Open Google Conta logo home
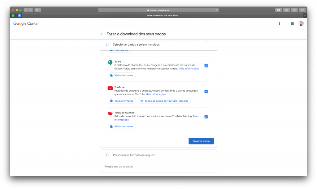 (25, 23)
